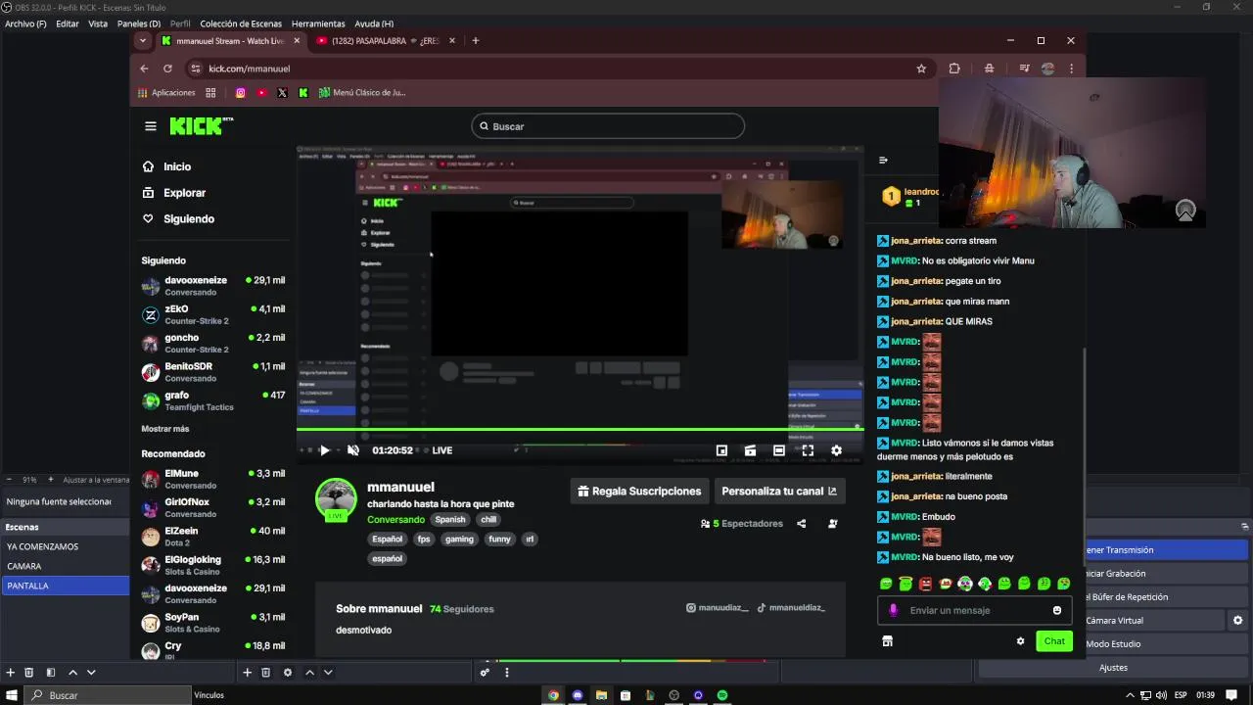Toggle OBS Modo Estudio
Viewport: 1253px width, 705px height.
click(1113, 644)
